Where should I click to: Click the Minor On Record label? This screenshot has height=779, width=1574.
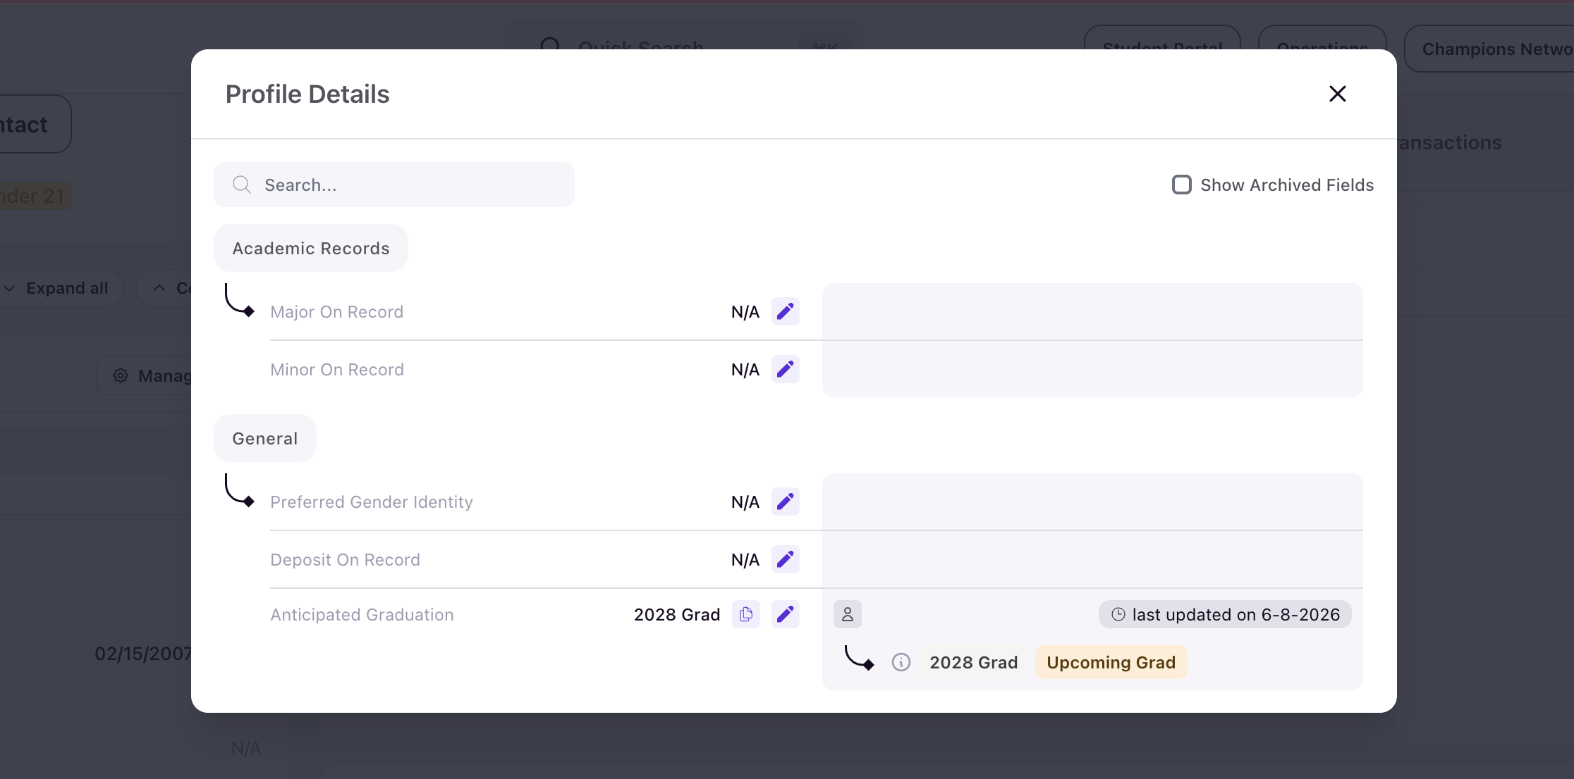point(336,369)
